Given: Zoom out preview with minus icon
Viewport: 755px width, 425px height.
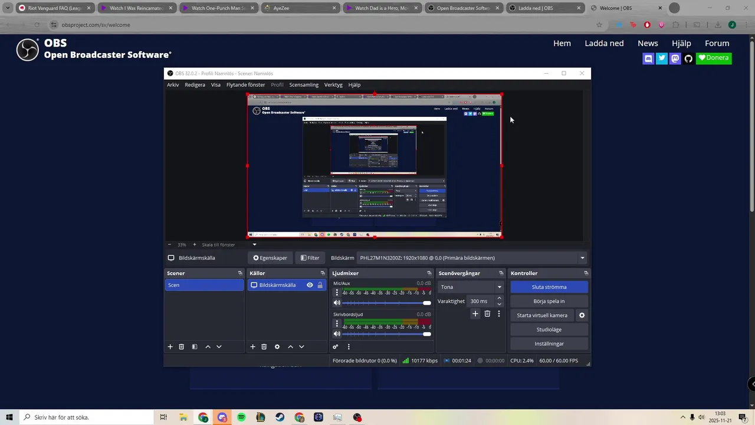Looking at the screenshot, I should pyautogui.click(x=169, y=244).
